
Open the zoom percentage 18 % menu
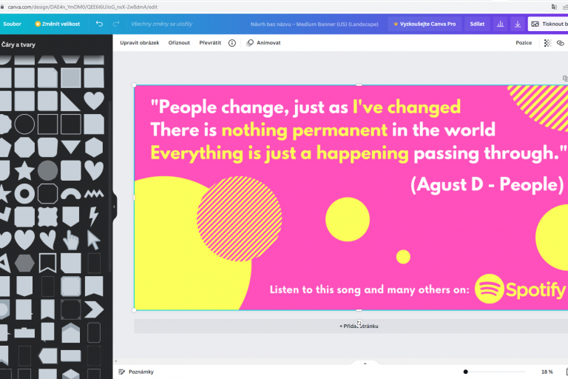click(547, 372)
